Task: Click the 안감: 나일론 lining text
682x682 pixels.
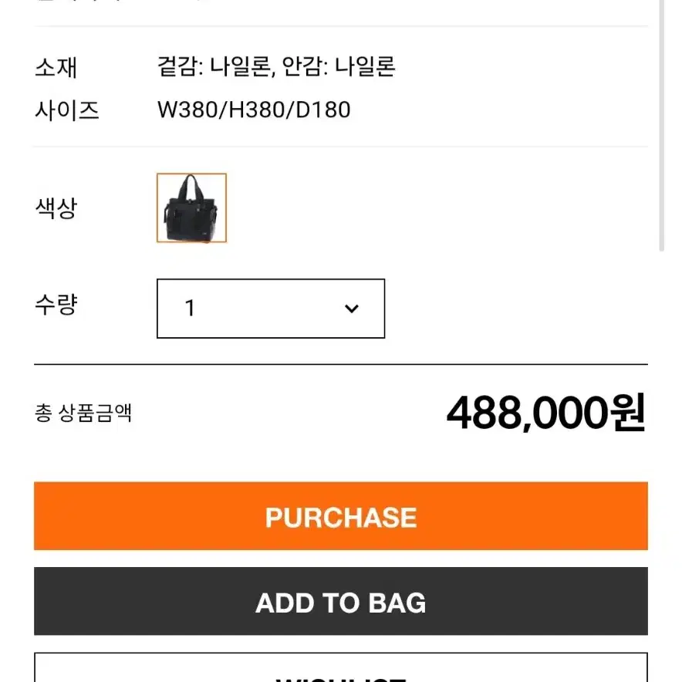Action: coord(339,66)
